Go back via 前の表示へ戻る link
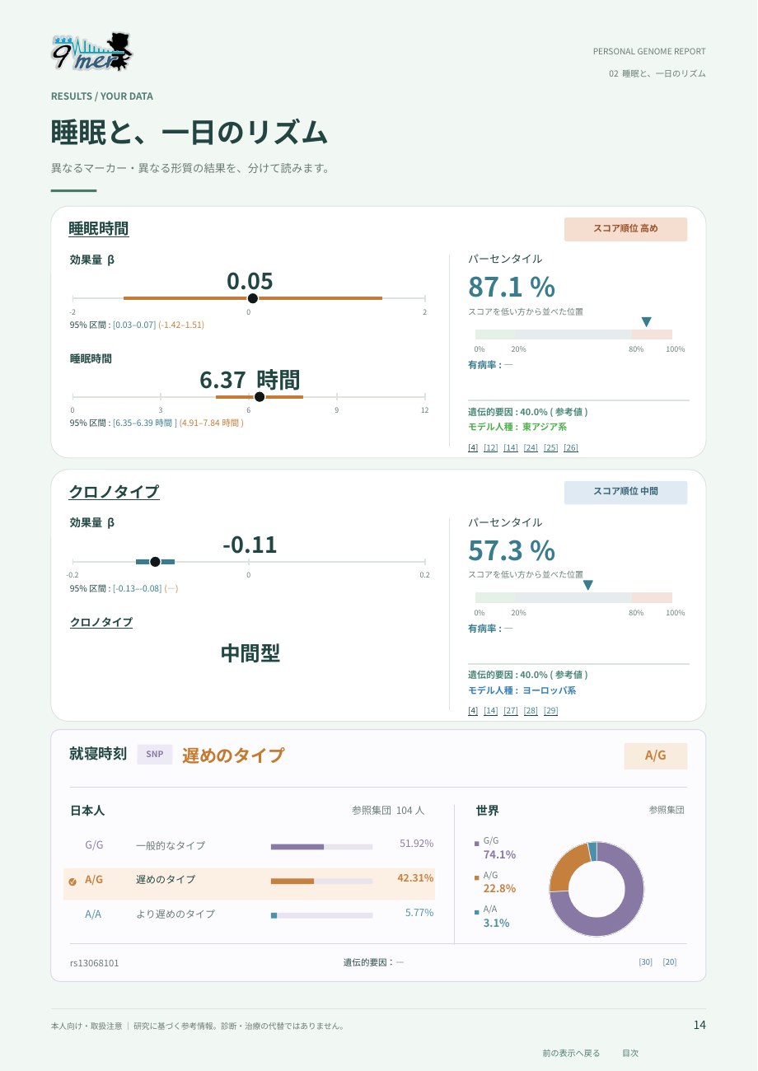 [571, 1053]
